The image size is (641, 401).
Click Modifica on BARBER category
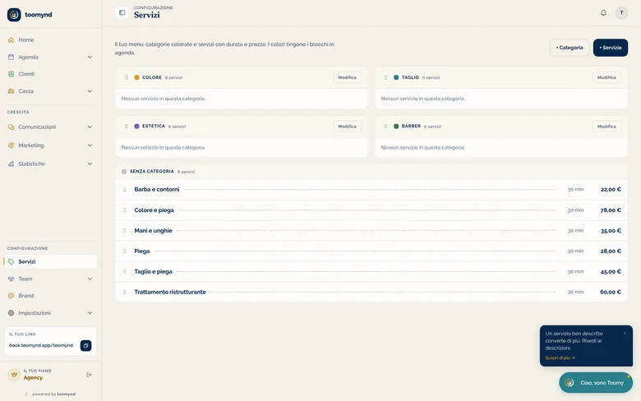(606, 127)
